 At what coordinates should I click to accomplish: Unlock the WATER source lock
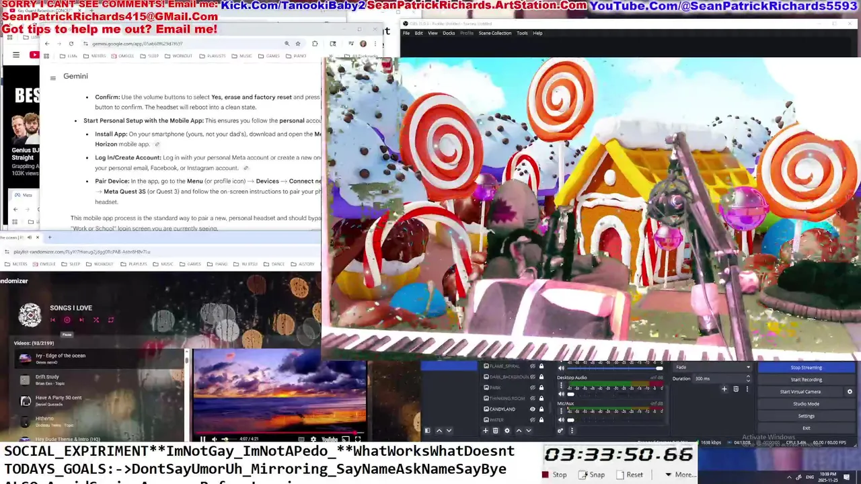(x=541, y=420)
